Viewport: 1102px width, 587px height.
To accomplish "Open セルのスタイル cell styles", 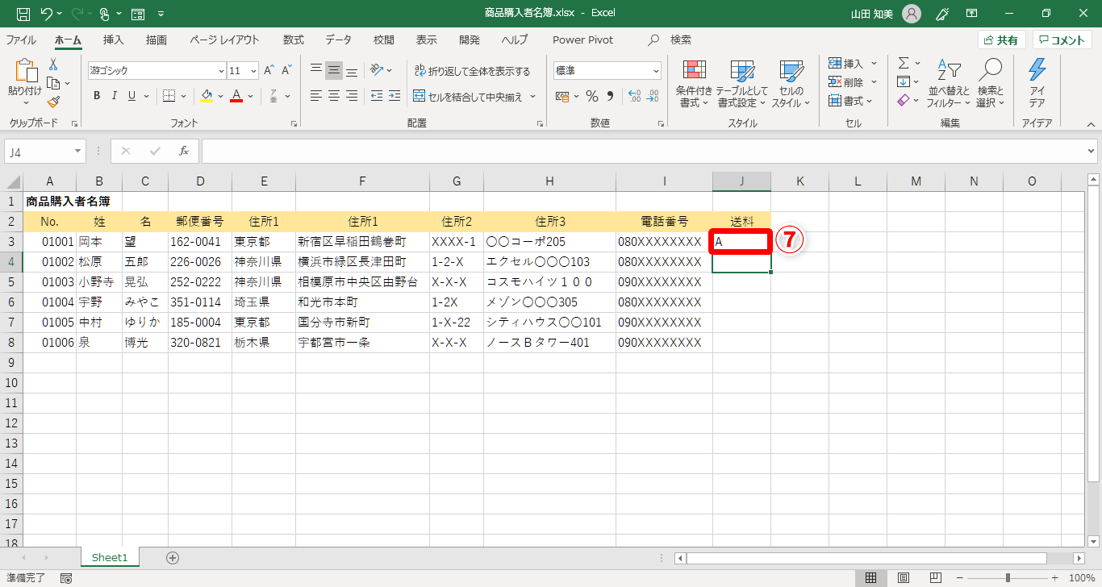I will coord(791,84).
